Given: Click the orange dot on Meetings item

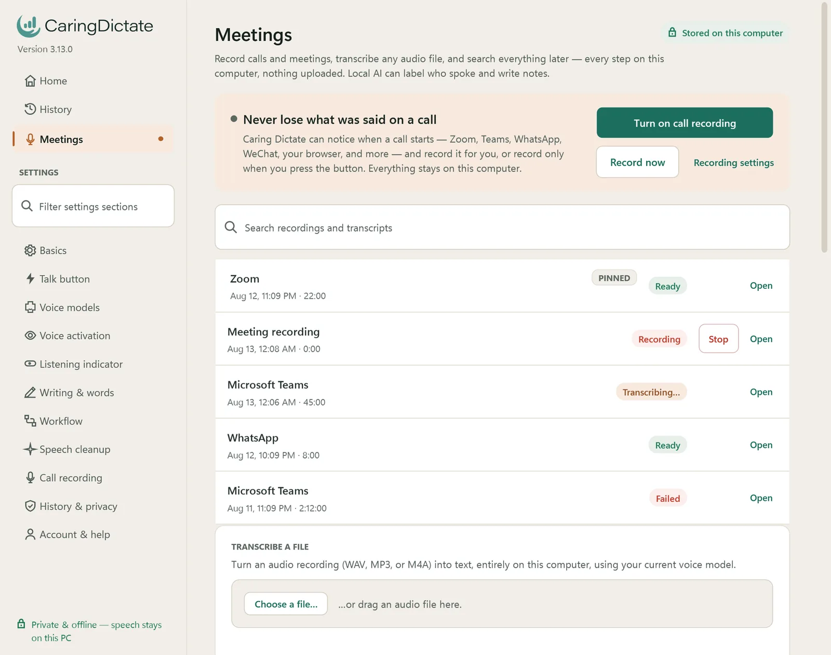Looking at the screenshot, I should point(160,139).
